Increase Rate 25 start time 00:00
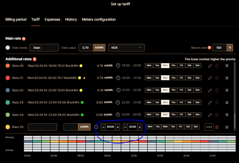This screenshot has height=163, width=239. tap(118, 127)
